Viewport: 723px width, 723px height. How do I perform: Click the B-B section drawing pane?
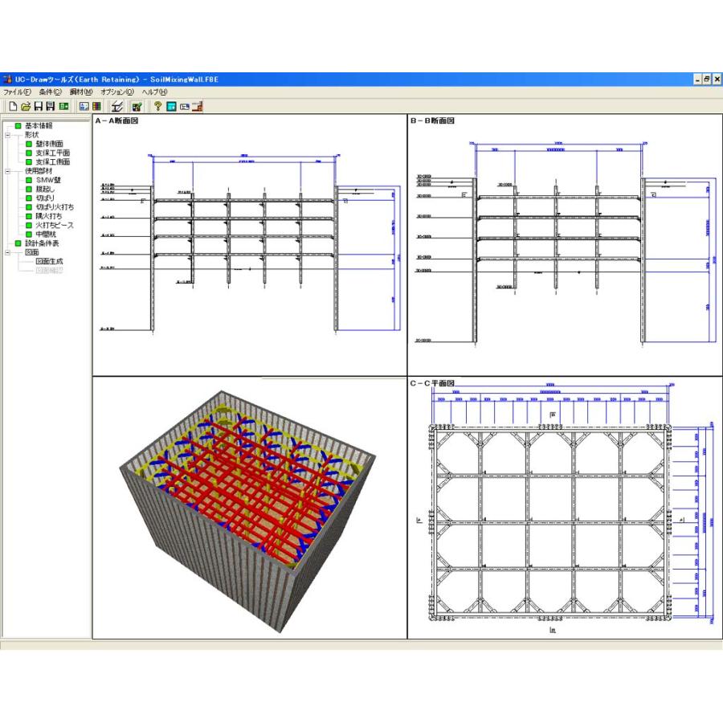click(x=565, y=245)
